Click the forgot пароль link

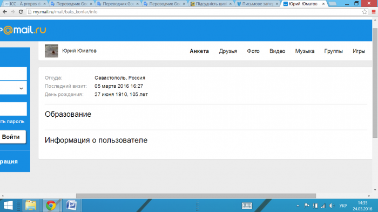(12, 122)
